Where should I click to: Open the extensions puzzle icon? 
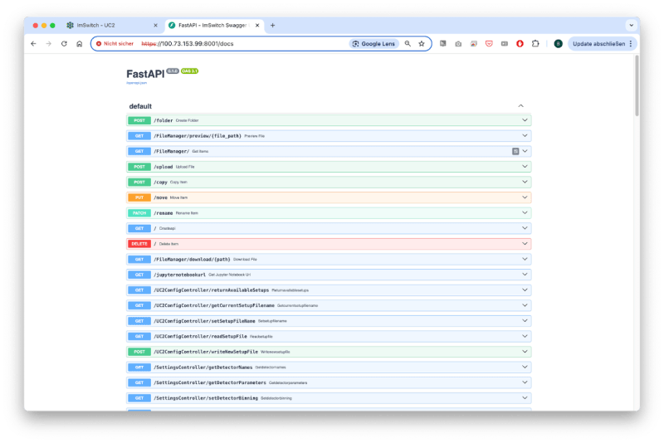pos(535,44)
